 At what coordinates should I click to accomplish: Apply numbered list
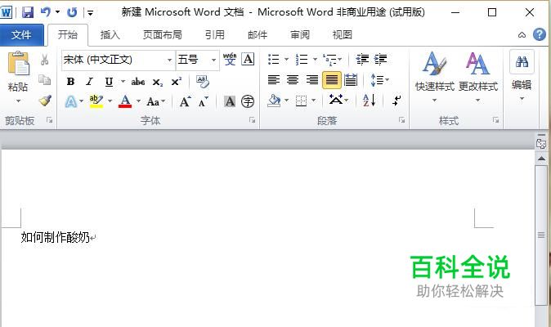tap(302, 60)
